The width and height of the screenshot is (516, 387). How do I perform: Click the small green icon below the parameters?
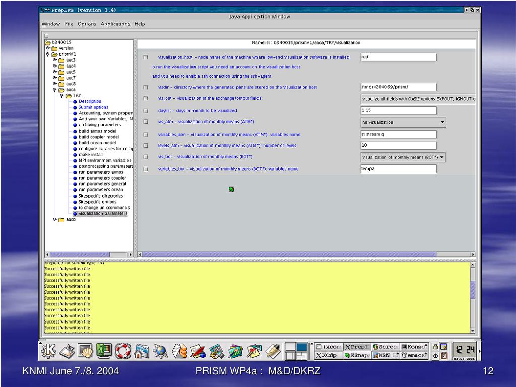[x=231, y=189]
